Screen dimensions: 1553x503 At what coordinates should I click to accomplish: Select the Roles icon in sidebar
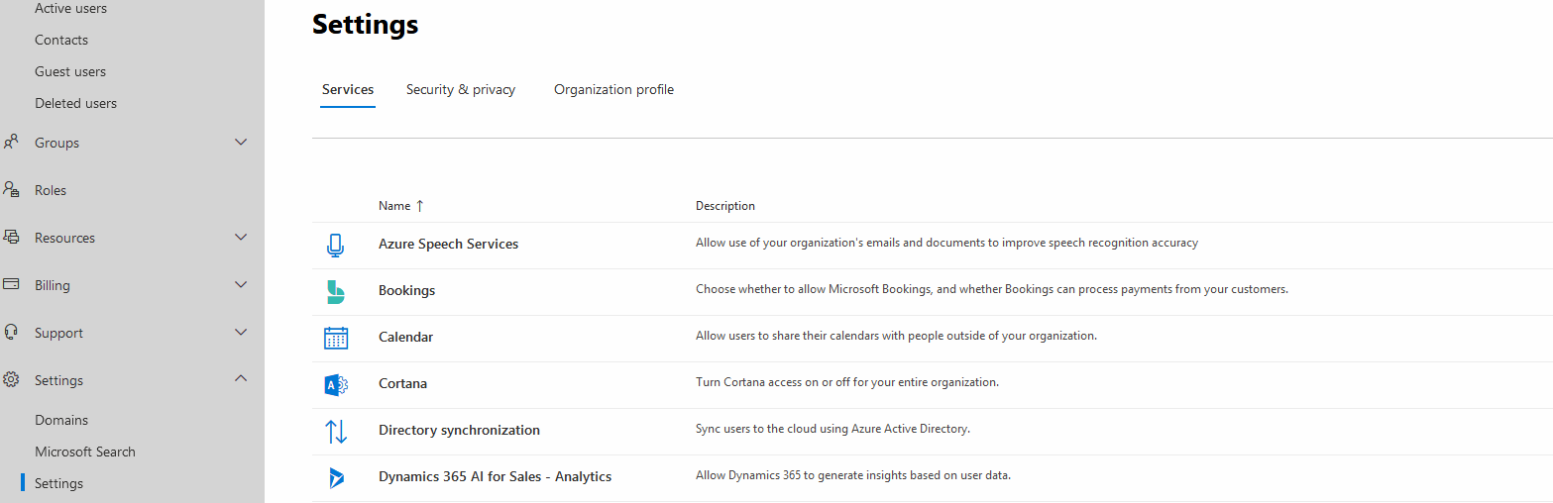(12, 190)
